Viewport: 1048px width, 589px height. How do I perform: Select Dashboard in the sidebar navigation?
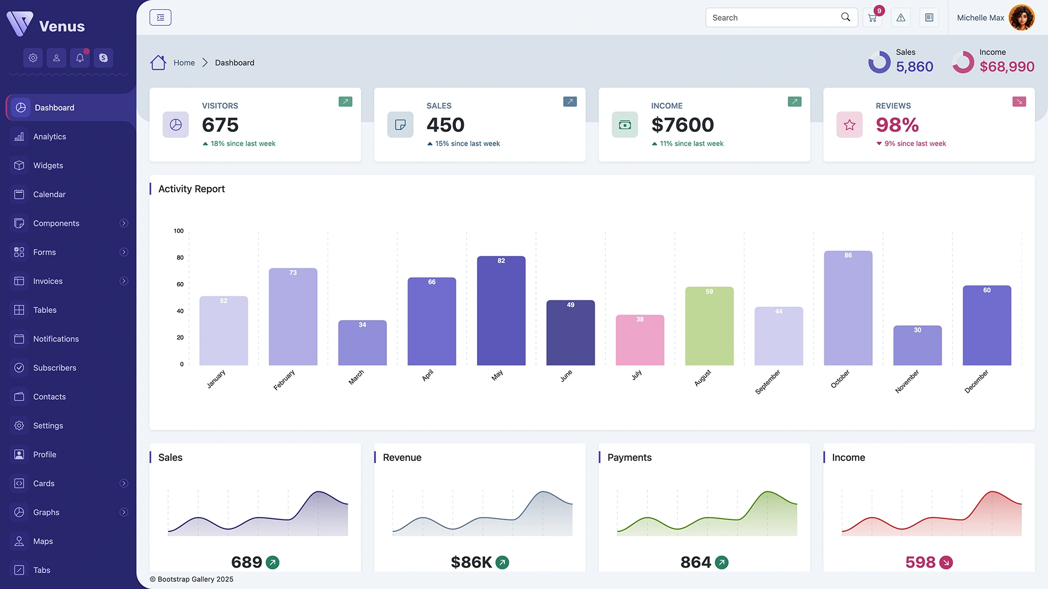(55, 107)
